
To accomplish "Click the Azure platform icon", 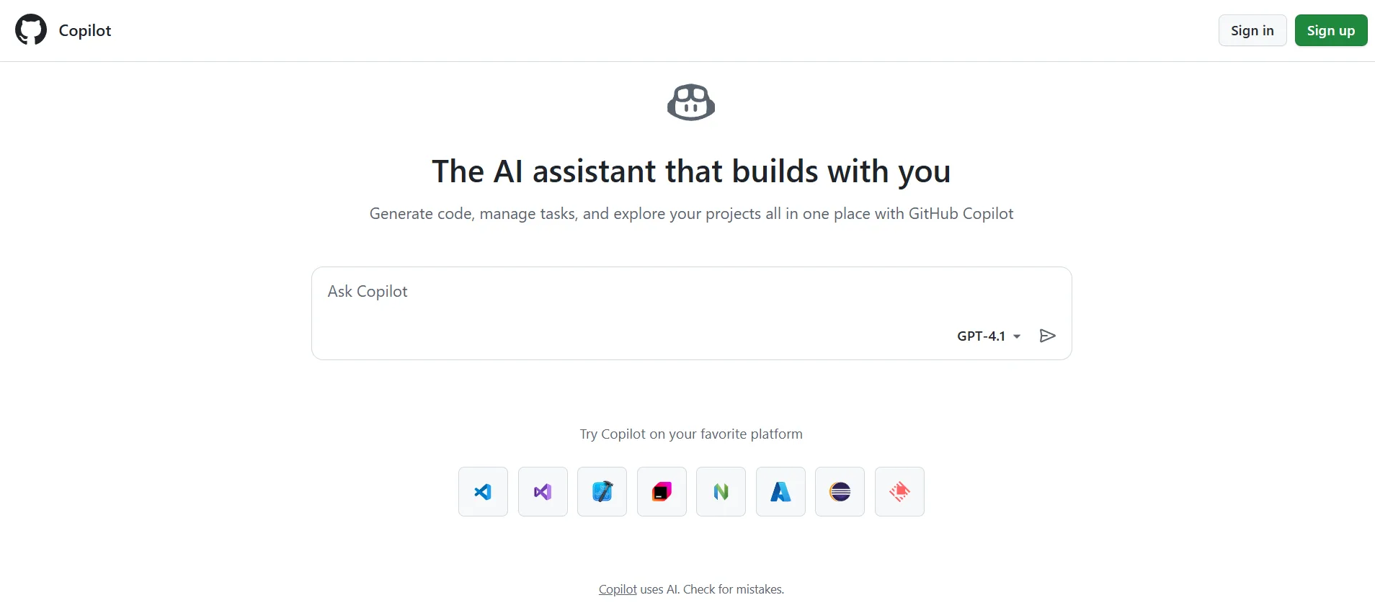I will coord(780,492).
